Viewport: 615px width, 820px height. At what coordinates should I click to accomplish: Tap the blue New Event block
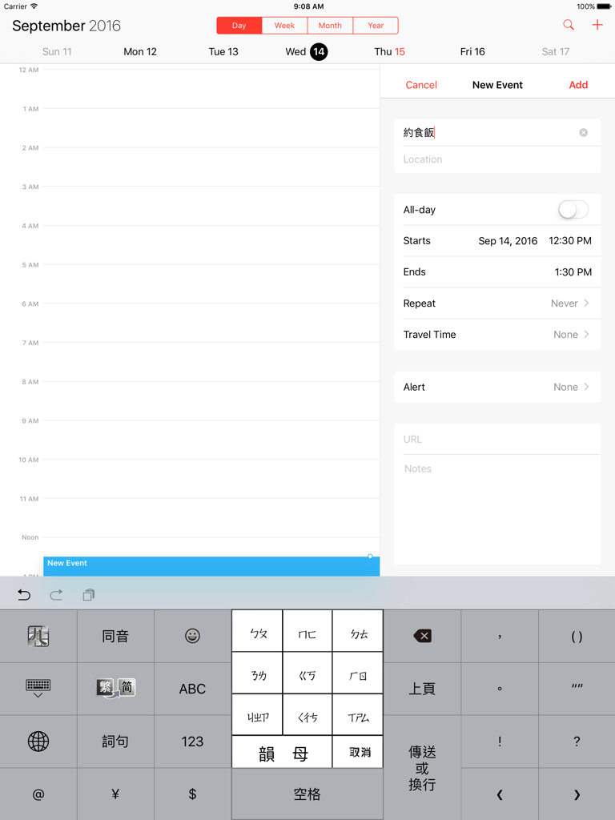pos(211,566)
